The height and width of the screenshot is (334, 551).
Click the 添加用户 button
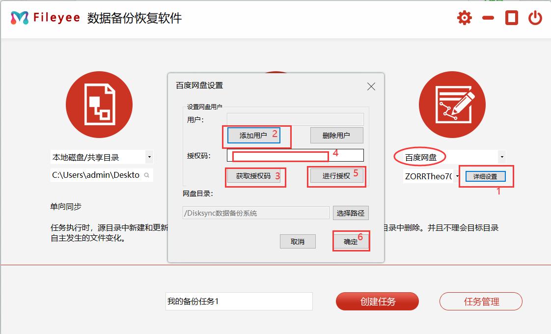click(x=254, y=135)
